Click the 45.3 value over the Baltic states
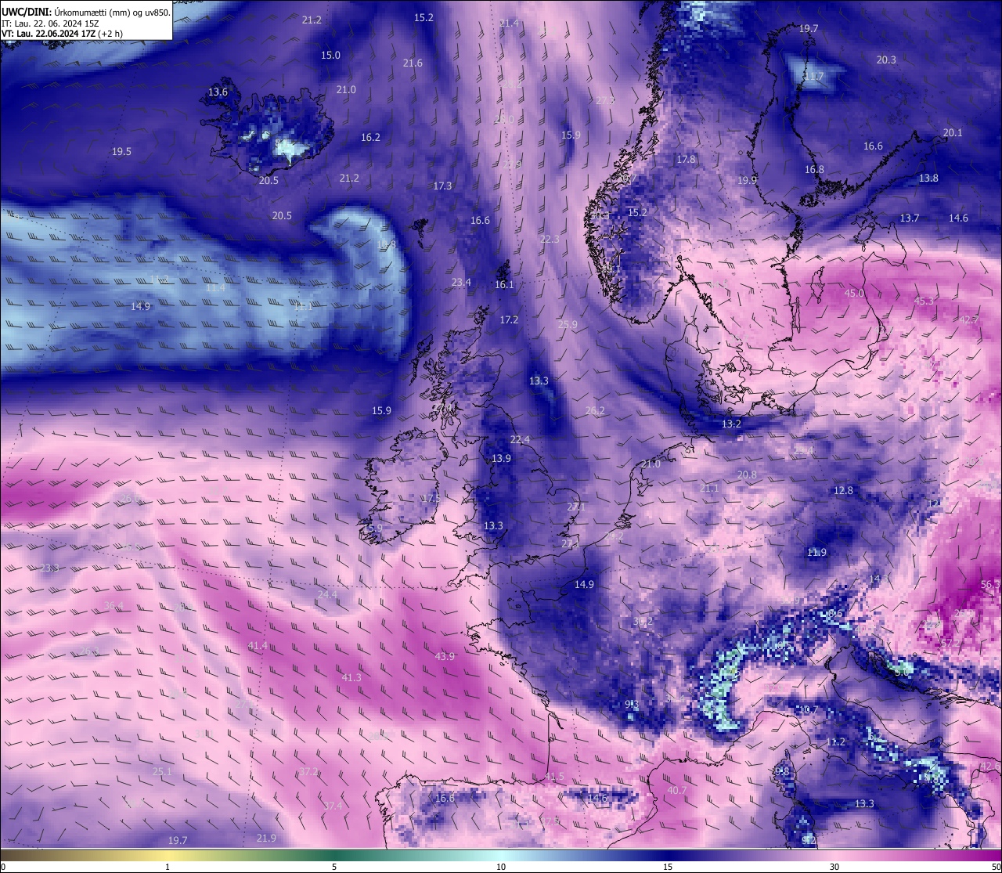The image size is (1002, 873). (x=924, y=301)
